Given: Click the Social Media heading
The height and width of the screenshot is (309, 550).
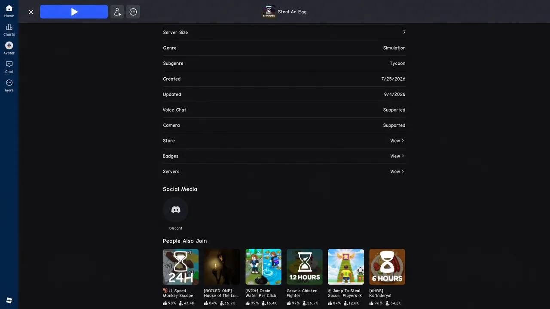Looking at the screenshot, I should (x=180, y=189).
